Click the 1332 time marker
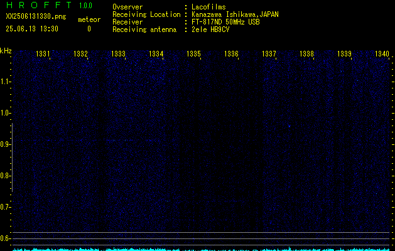This screenshot has width=395, height=251. 80,53
